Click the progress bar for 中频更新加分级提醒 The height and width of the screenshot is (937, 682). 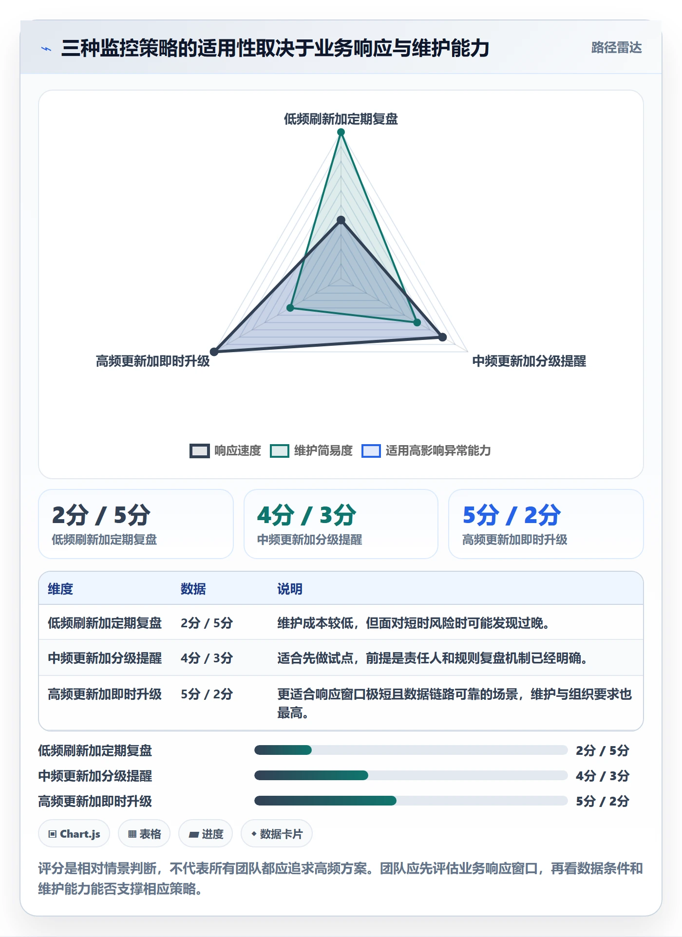click(x=411, y=775)
